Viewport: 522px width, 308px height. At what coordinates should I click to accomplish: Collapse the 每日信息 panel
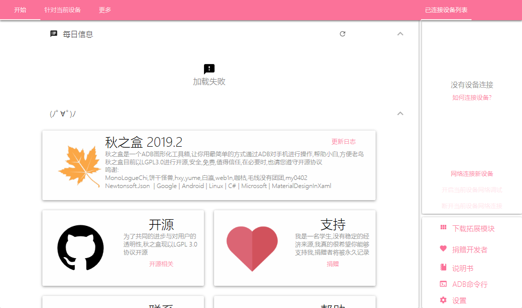(400, 33)
